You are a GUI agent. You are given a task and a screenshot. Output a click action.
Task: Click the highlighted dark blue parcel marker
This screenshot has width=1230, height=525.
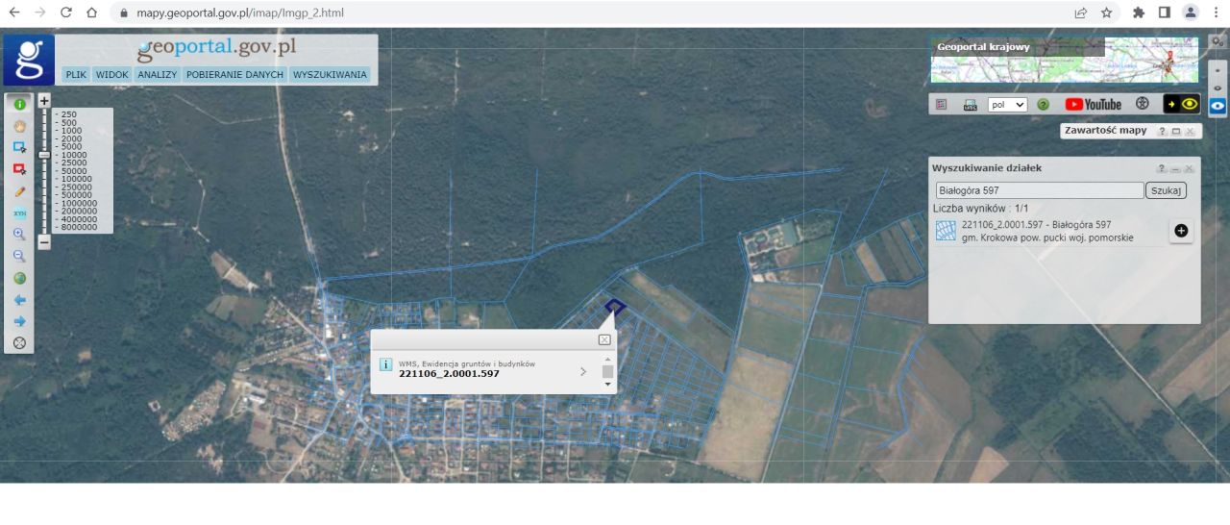point(615,307)
